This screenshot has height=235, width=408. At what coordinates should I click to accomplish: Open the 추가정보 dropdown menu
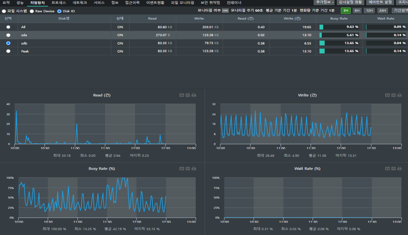click(x=324, y=3)
